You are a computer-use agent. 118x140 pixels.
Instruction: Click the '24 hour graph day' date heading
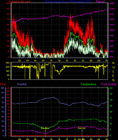pyautogui.click(x=68, y=2)
